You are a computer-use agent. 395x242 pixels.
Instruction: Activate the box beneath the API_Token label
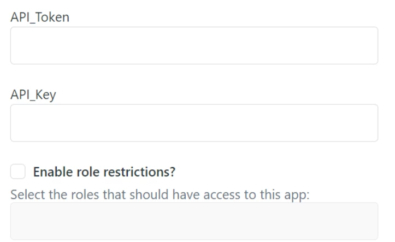click(x=194, y=45)
